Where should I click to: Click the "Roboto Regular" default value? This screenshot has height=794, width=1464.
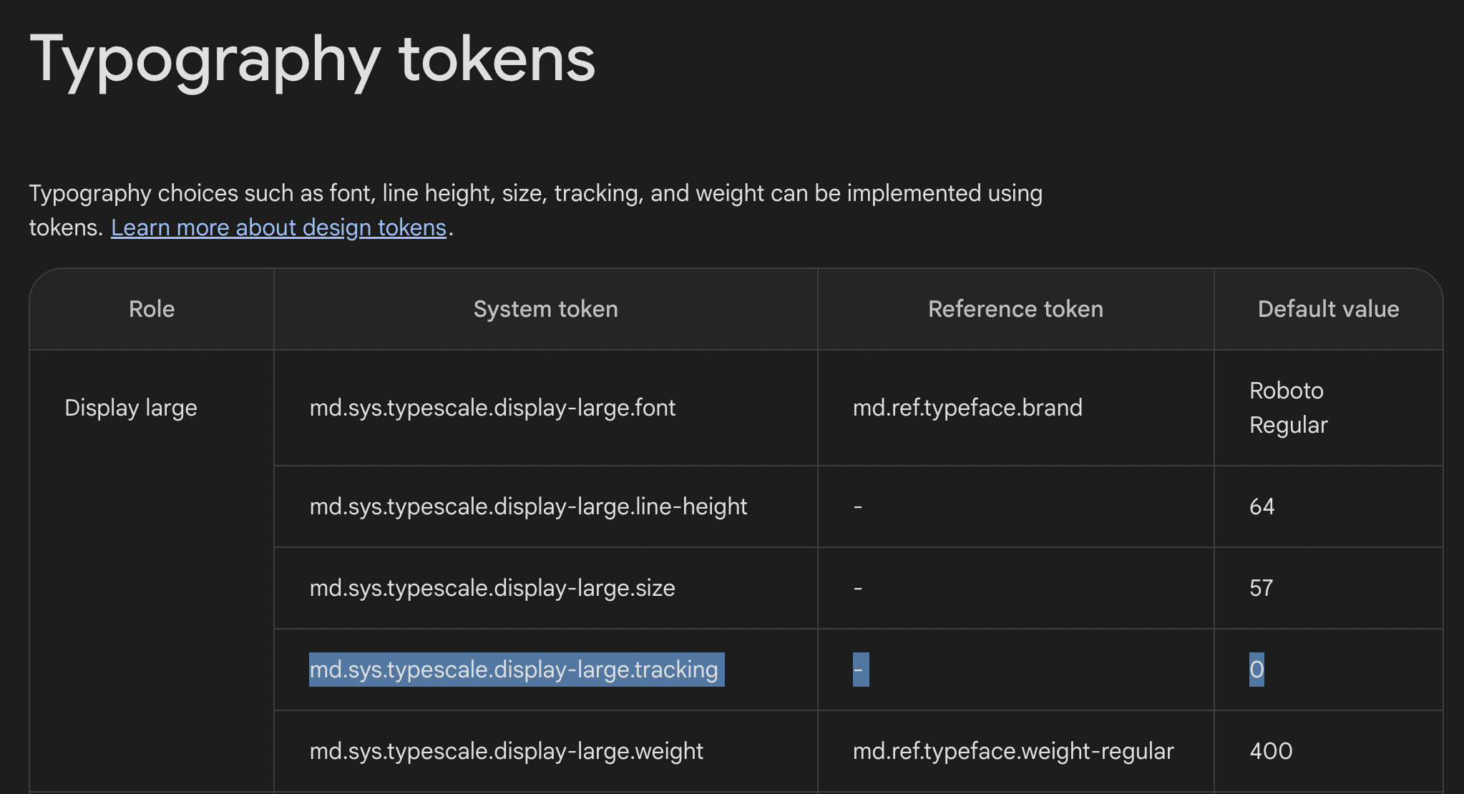1287,408
